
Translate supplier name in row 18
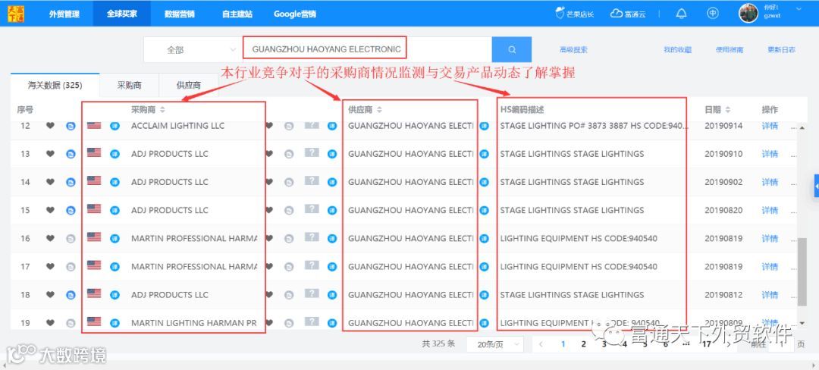pos(332,295)
